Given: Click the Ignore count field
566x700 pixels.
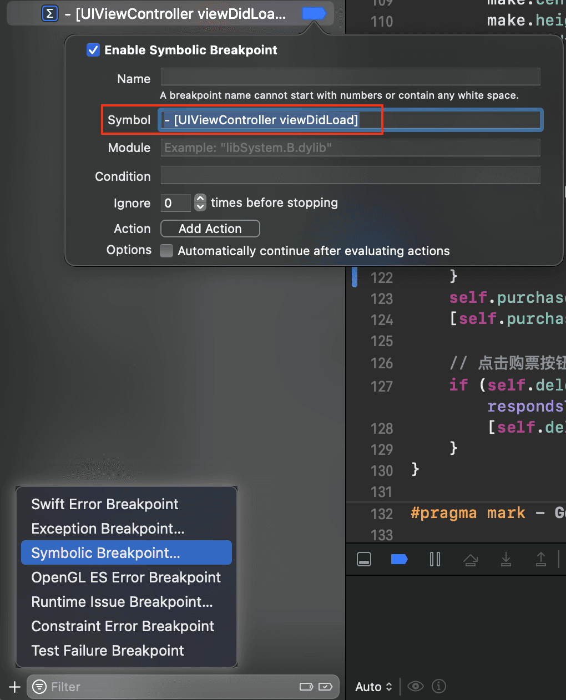Looking at the screenshot, I should 176,202.
